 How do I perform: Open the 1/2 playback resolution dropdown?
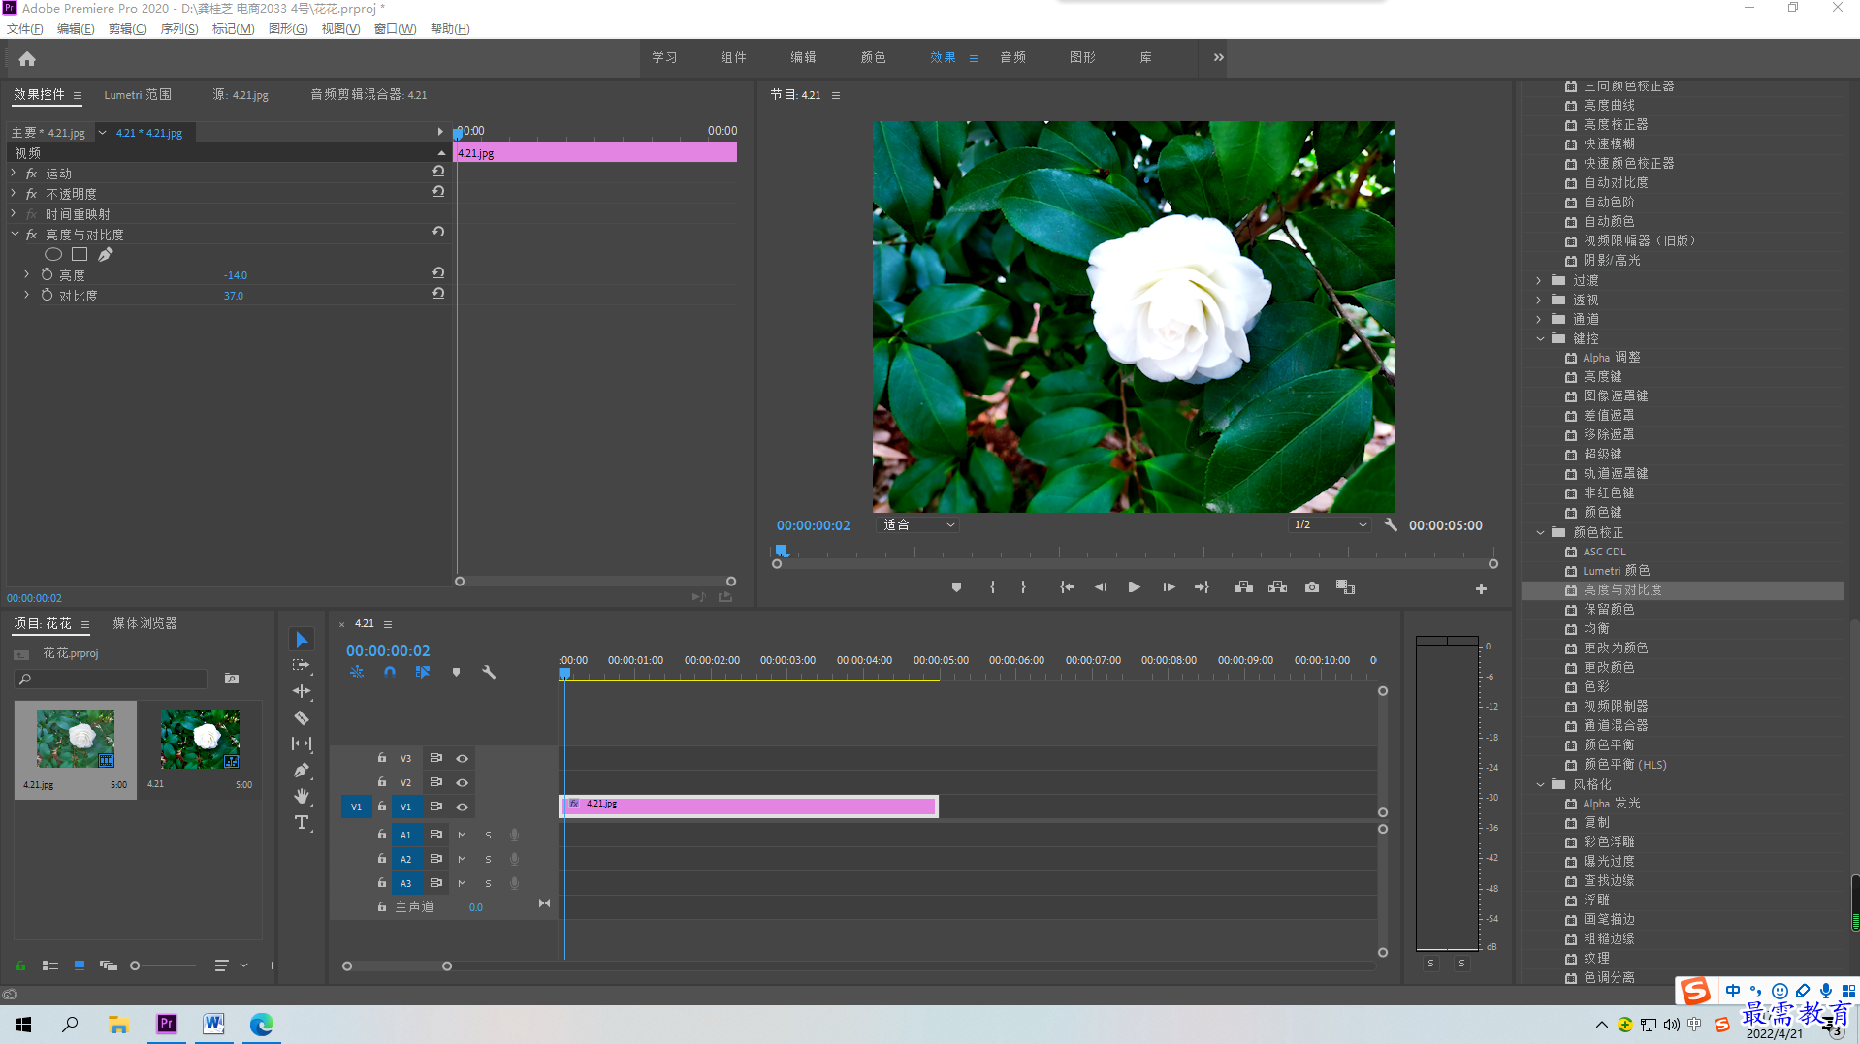[x=1330, y=524]
